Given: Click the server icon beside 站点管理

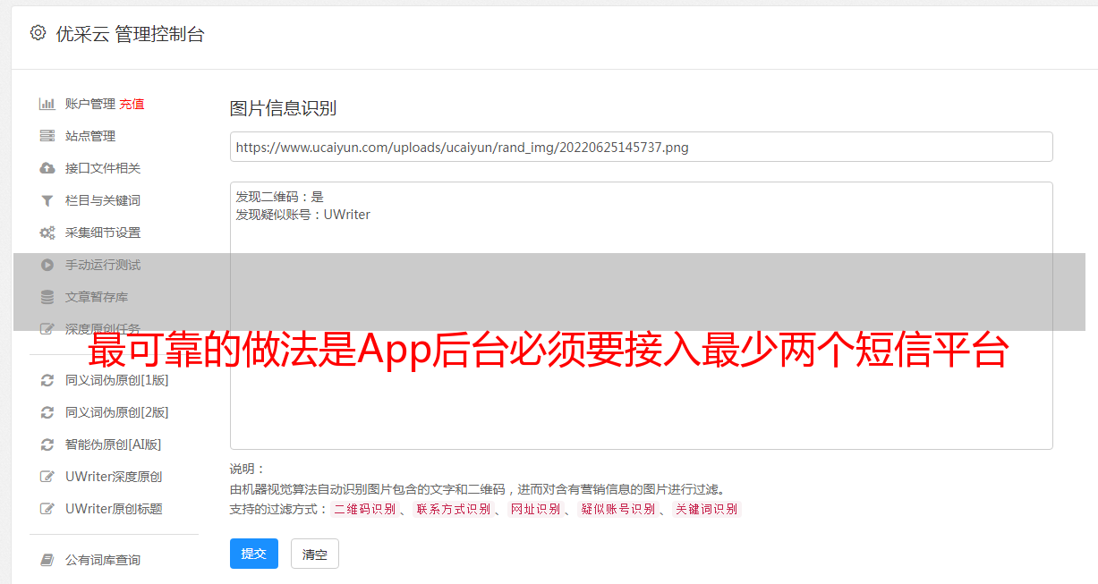Looking at the screenshot, I should click(x=47, y=136).
